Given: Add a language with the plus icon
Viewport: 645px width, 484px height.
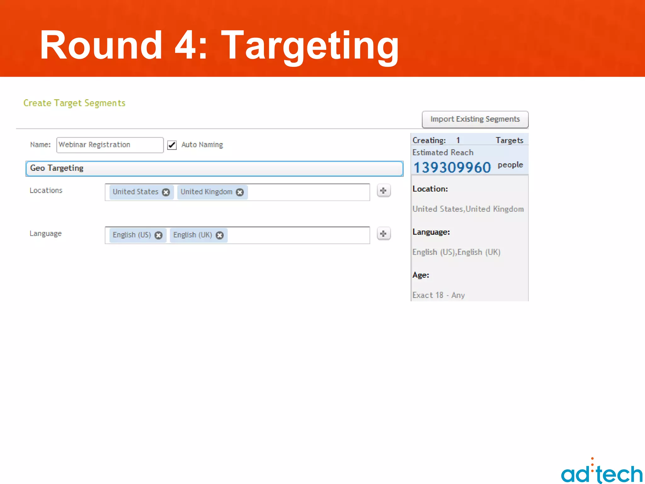Looking at the screenshot, I should 384,234.
